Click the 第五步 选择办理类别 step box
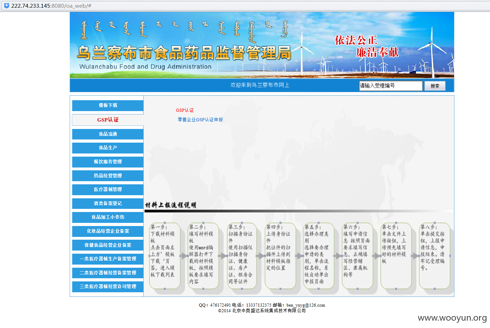 (319, 256)
